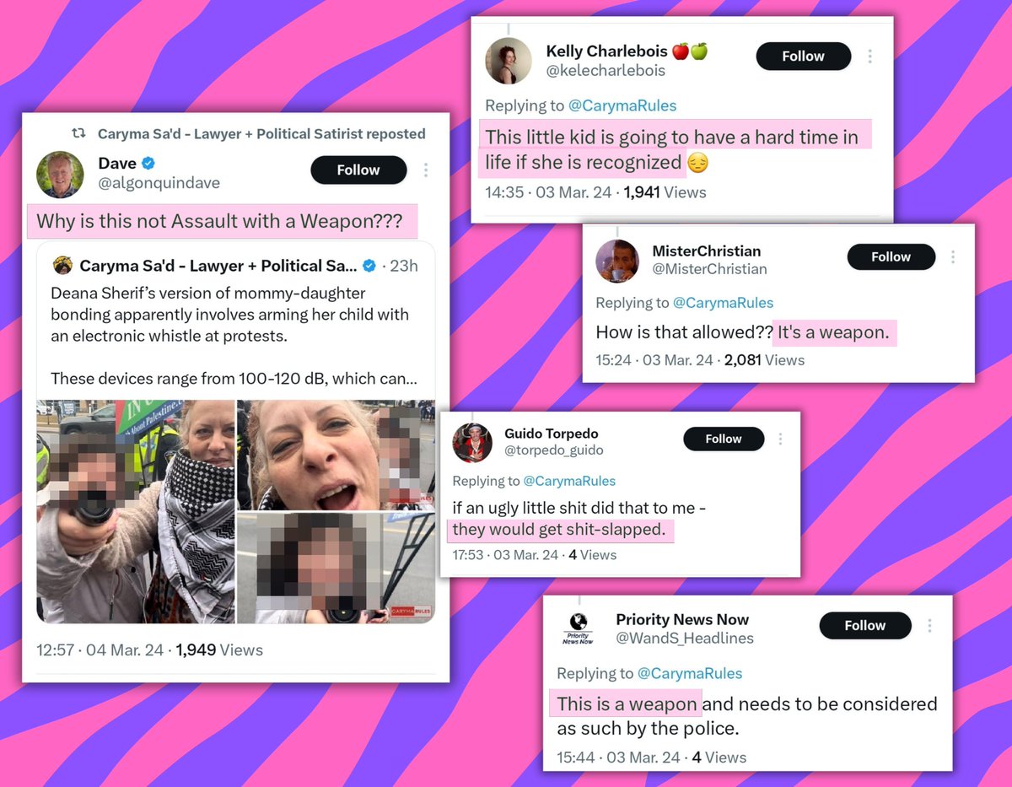Follow Kelly Charlebois
Screen dimensions: 1012x787
coord(803,57)
